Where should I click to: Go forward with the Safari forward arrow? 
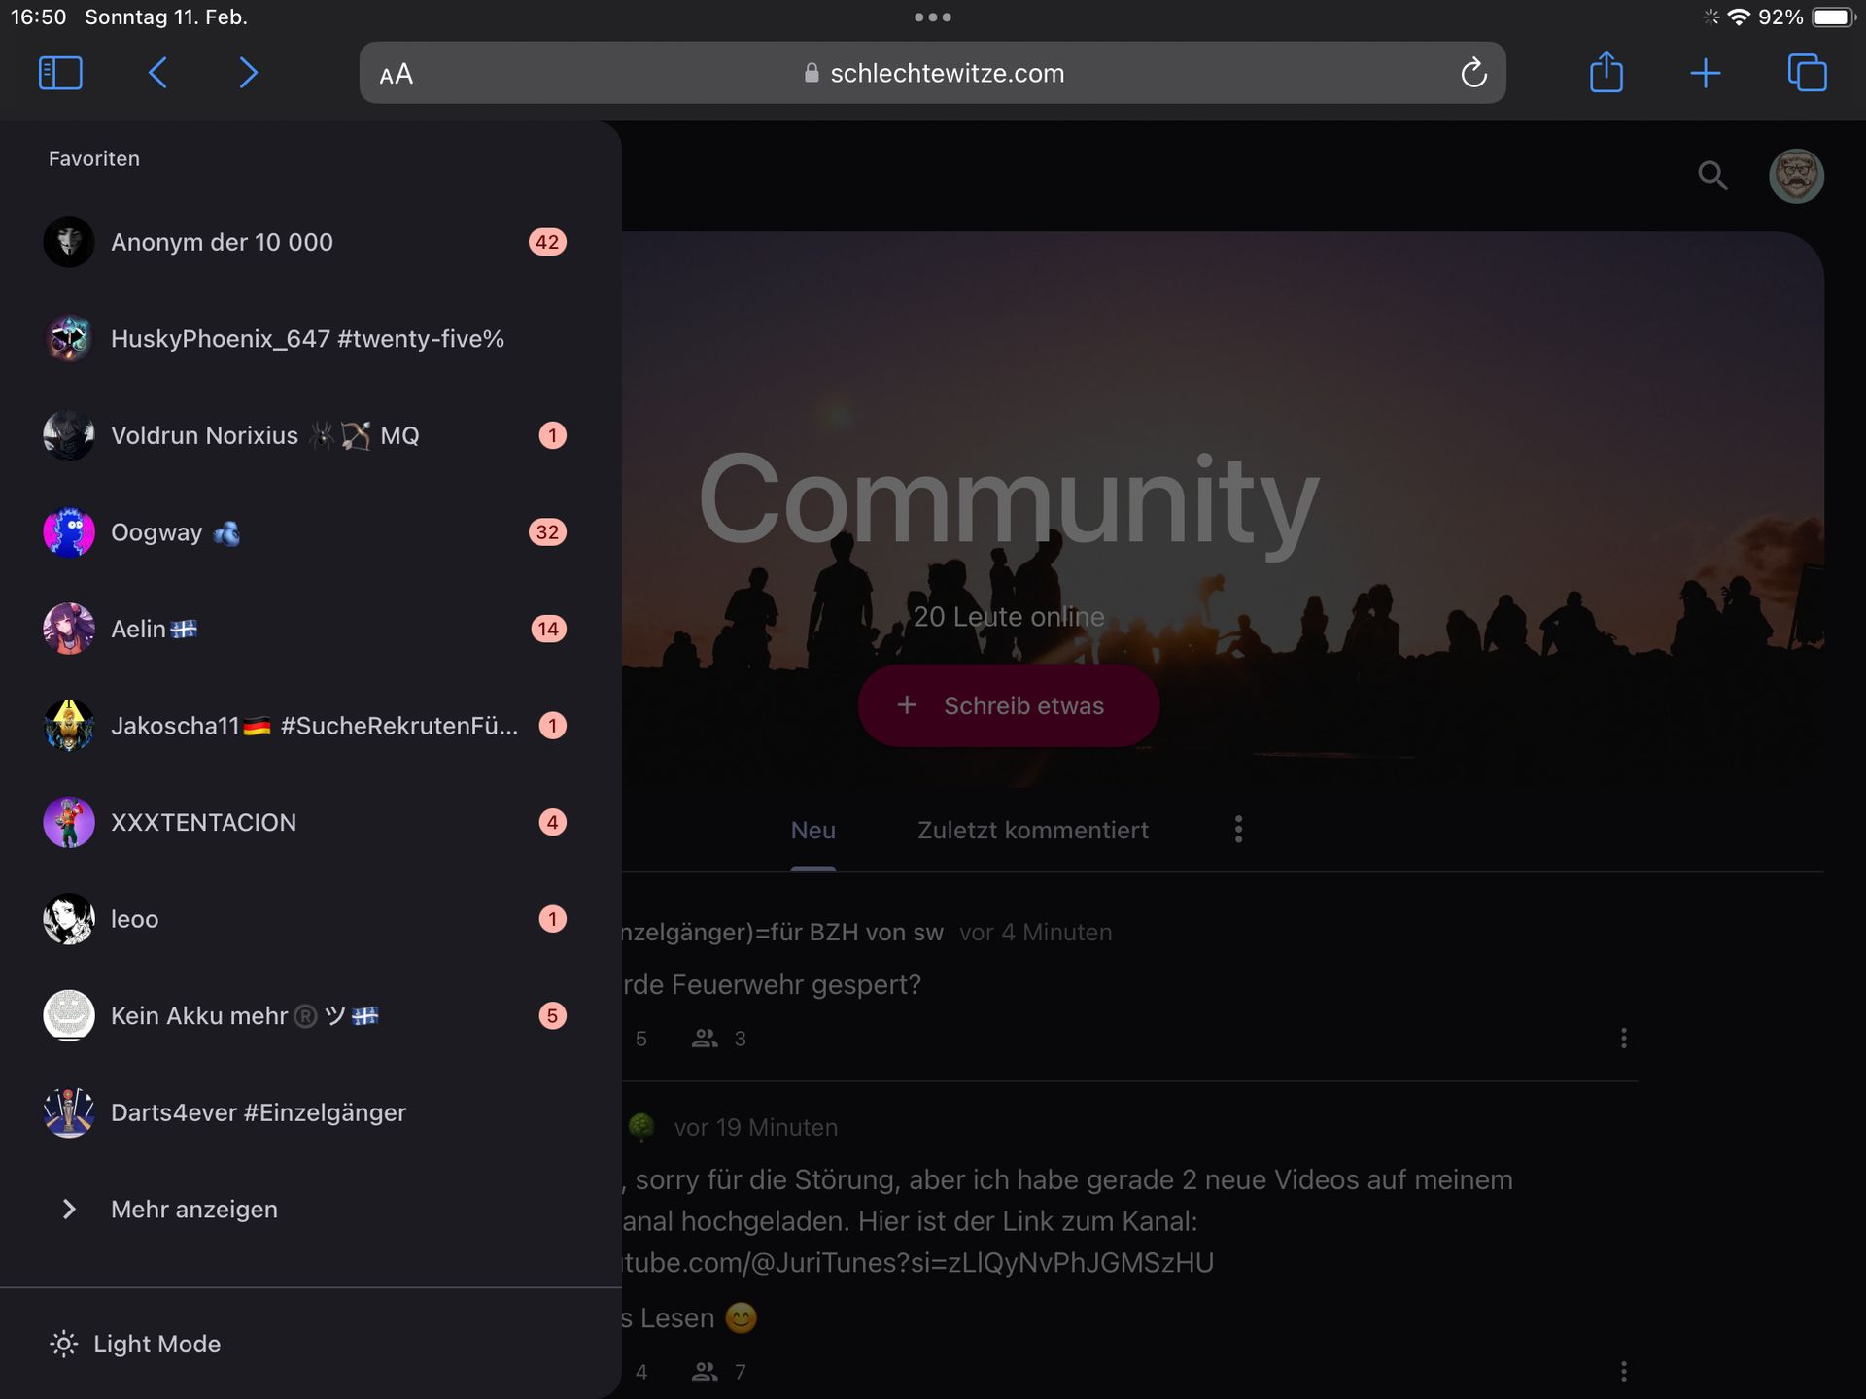[248, 73]
